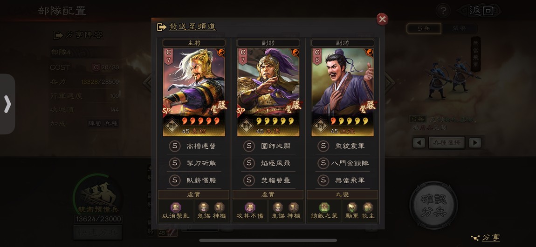Click the 救主 tactic icon
The height and width of the screenshot is (247, 536).
click(368, 211)
